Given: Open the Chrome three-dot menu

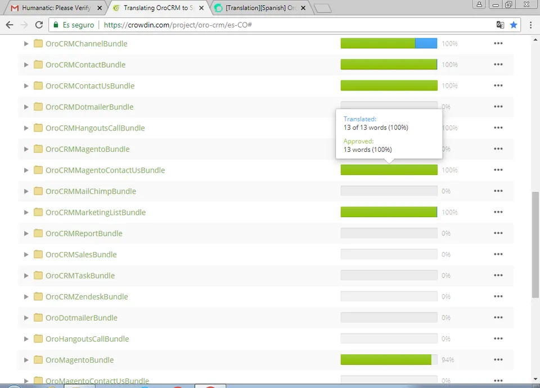Looking at the screenshot, I should click(x=530, y=25).
